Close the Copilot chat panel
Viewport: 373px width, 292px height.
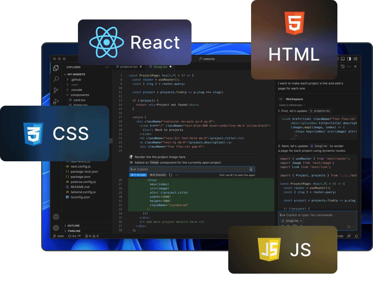click(355, 66)
